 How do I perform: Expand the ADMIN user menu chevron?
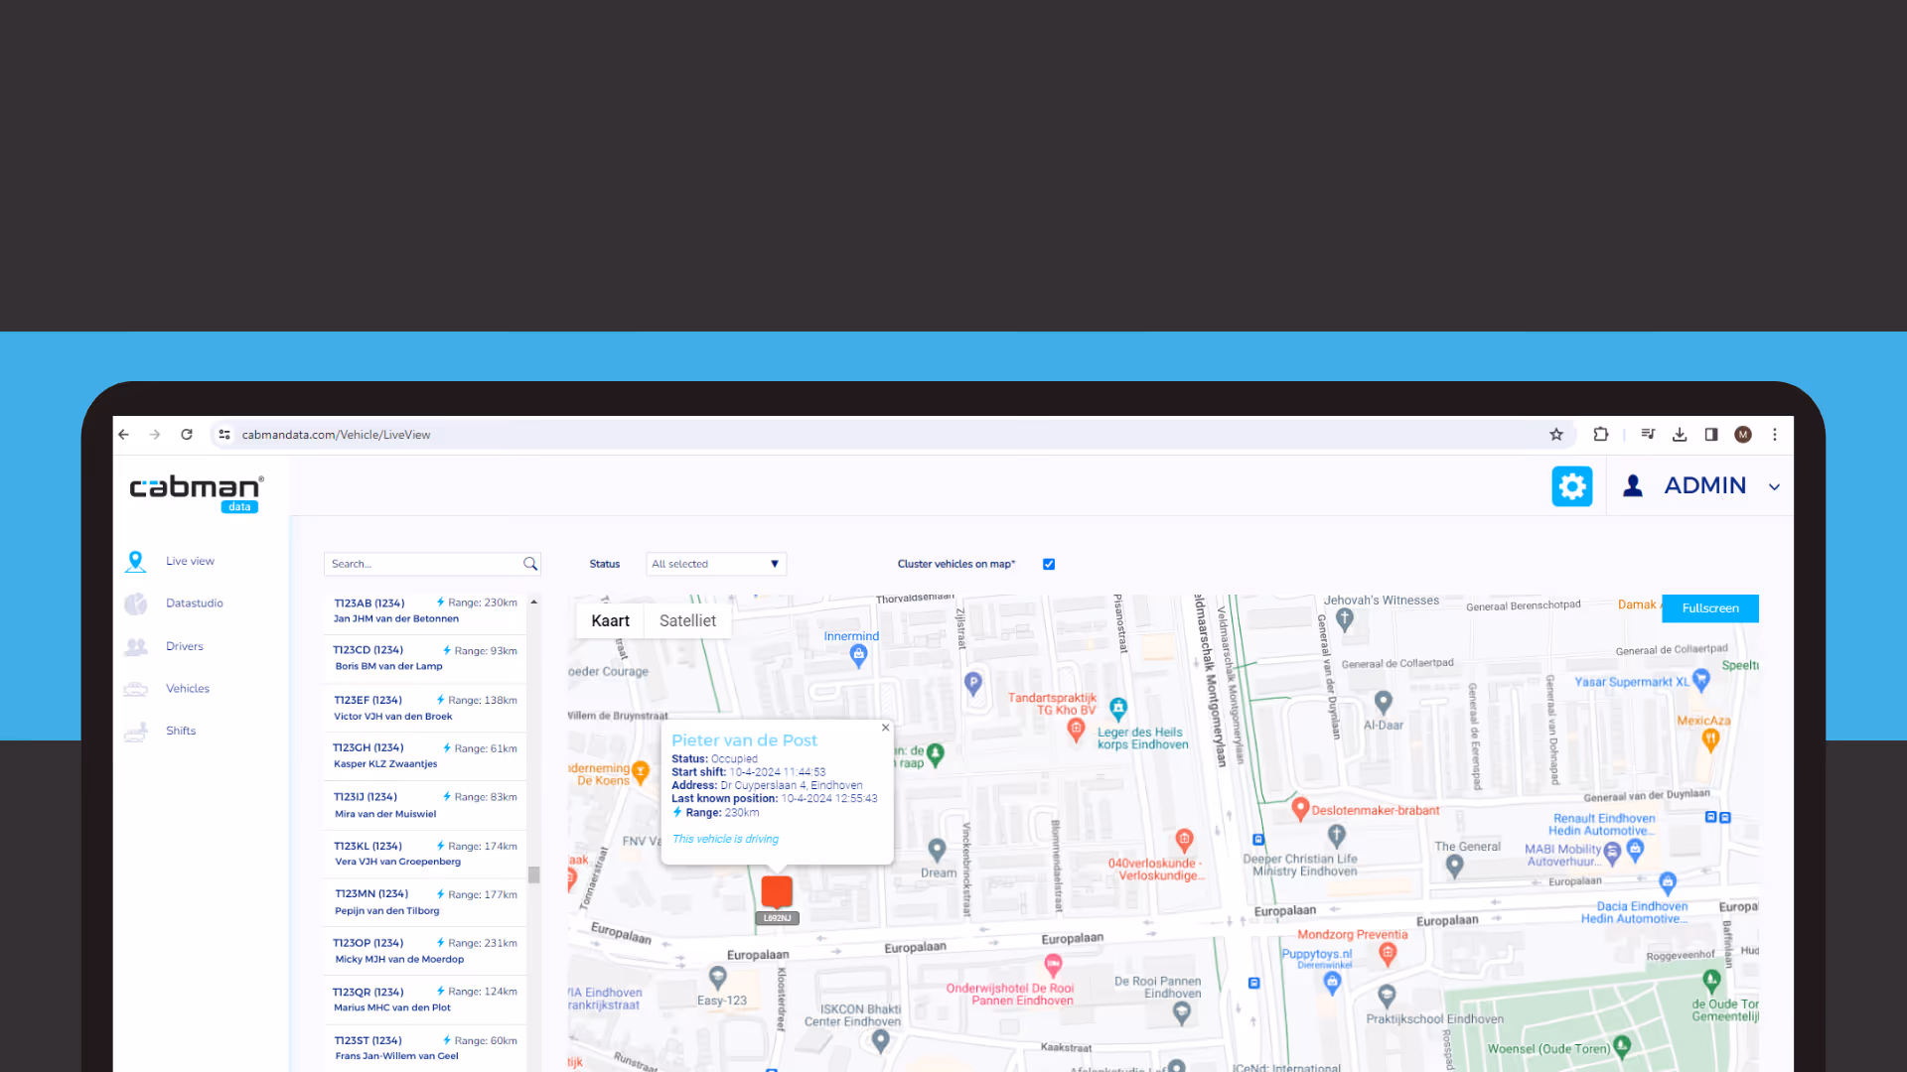pos(1774,487)
